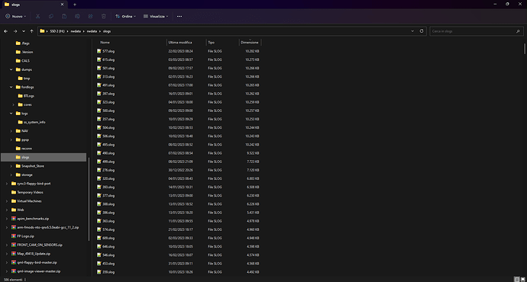Refresh the current folder view
Viewport: 527px width, 282px height.
[422, 30]
